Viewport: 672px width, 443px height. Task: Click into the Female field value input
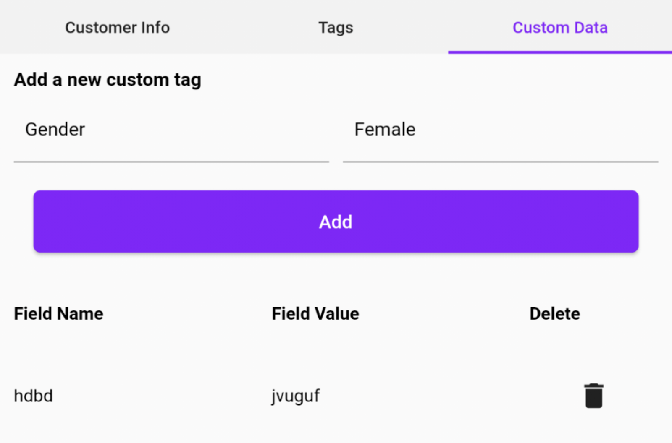pyautogui.click(x=500, y=130)
